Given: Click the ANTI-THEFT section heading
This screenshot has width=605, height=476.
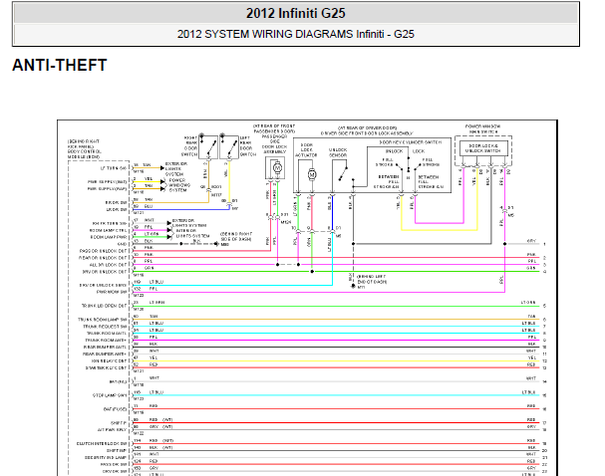Looking at the screenshot, I should pyautogui.click(x=60, y=65).
